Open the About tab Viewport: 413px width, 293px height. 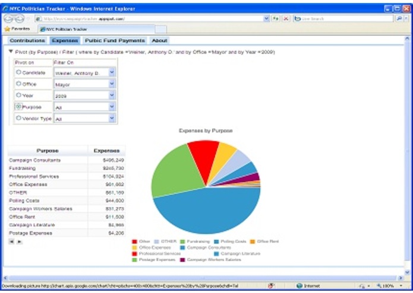click(160, 40)
